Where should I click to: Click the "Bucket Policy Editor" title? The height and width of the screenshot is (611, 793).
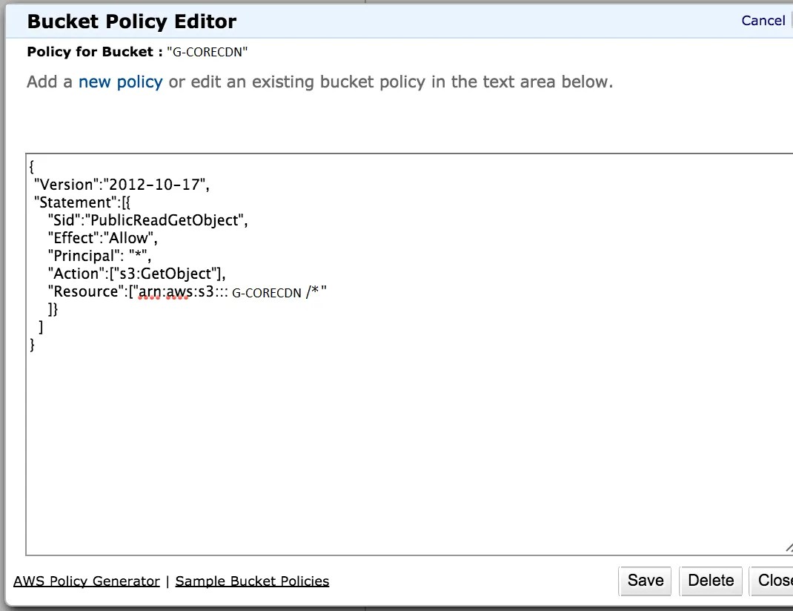tap(131, 21)
